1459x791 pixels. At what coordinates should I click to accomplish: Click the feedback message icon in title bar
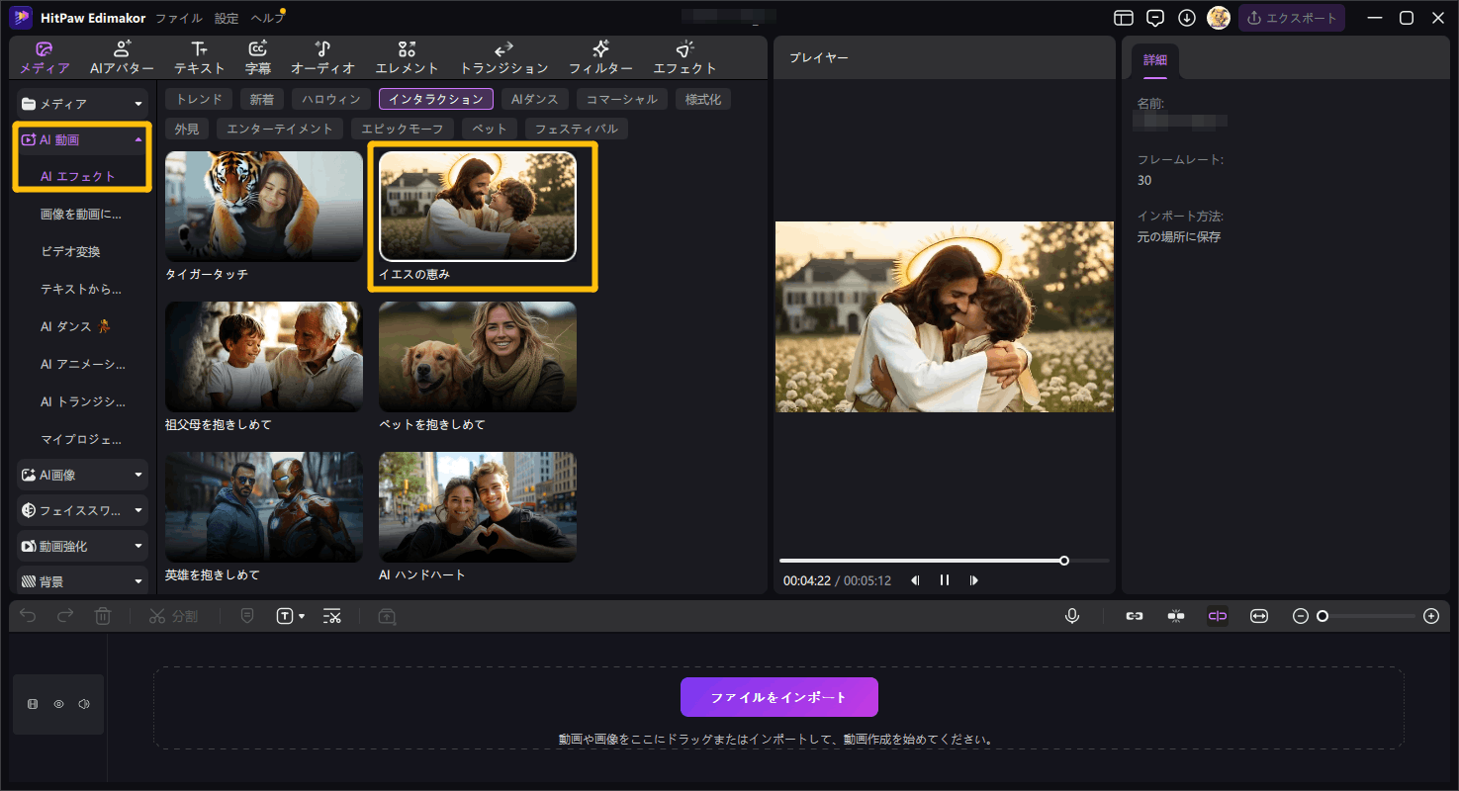[x=1154, y=18]
